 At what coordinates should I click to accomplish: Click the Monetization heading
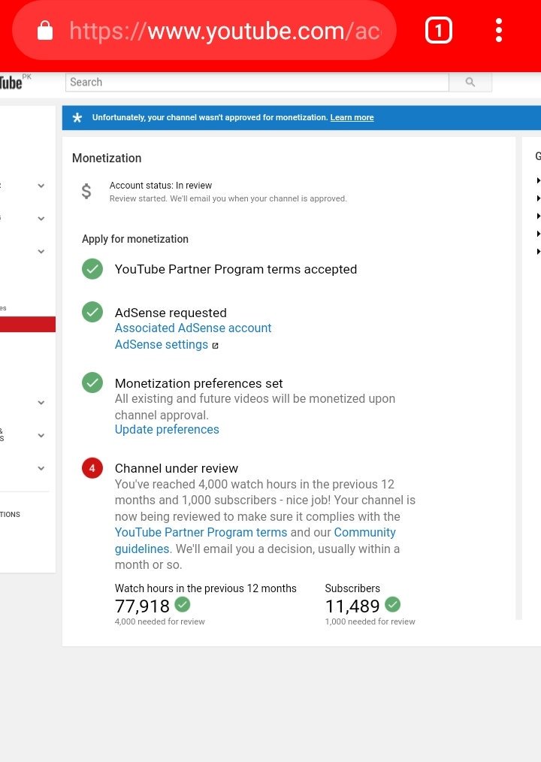pyautogui.click(x=107, y=158)
